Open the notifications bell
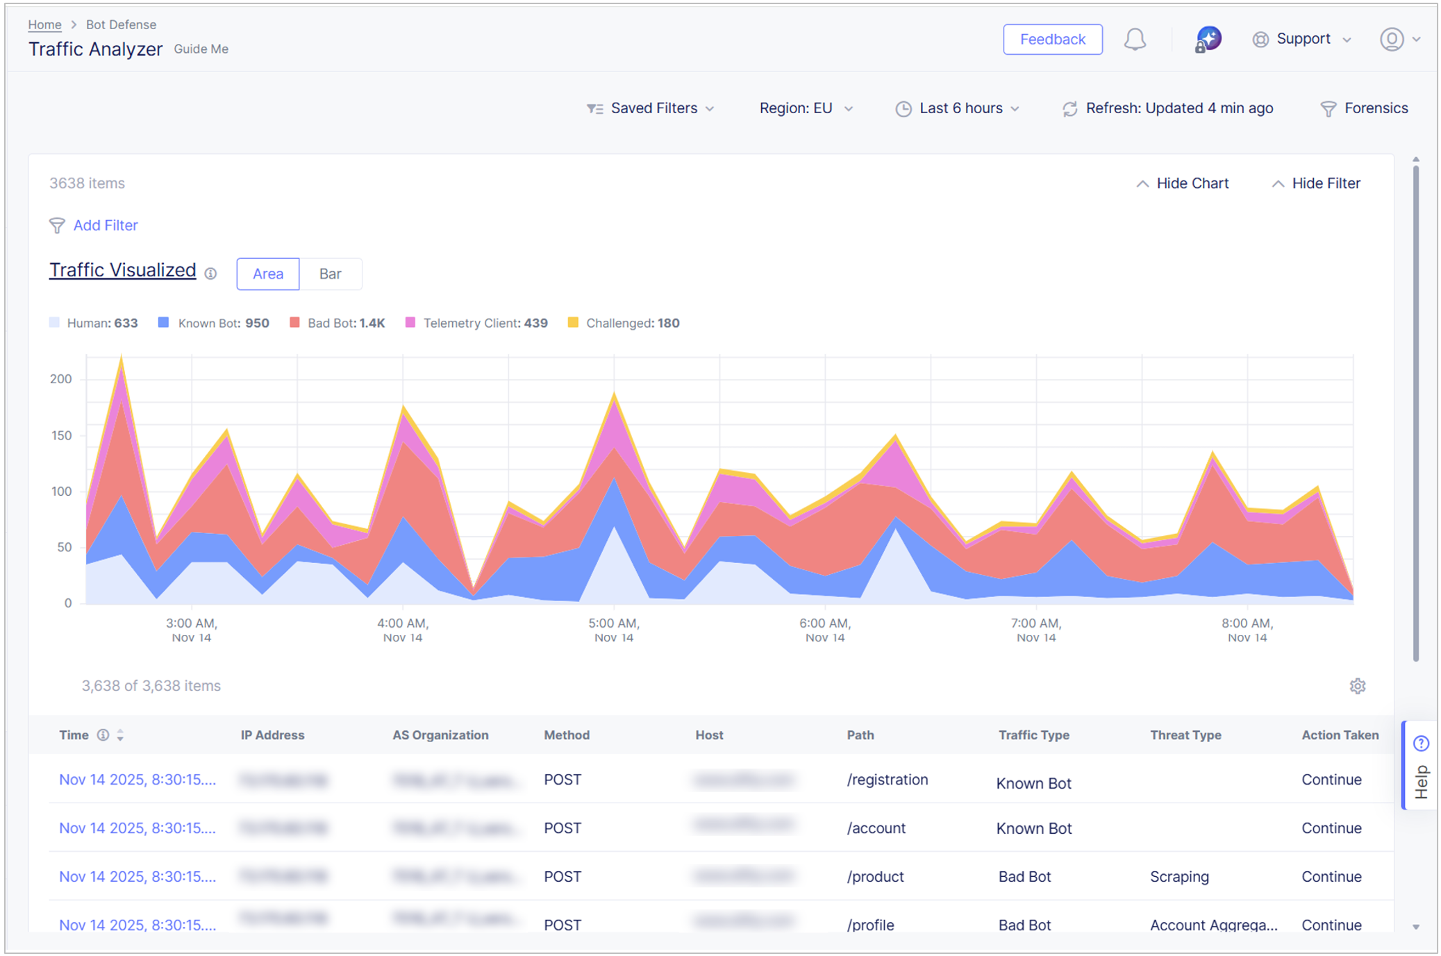Image resolution: width=1441 pixels, height=956 pixels. click(1135, 40)
